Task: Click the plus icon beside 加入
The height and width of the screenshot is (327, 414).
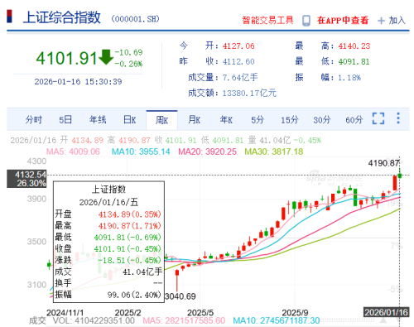Action: 381,21
